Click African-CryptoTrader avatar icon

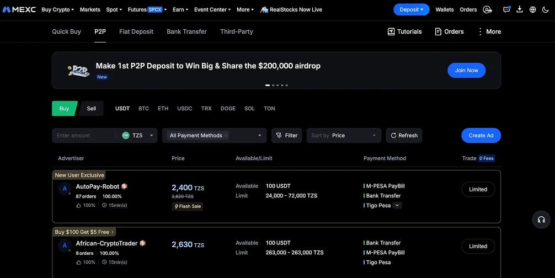(65, 245)
